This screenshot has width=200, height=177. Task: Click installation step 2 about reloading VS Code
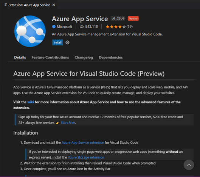click(88, 163)
